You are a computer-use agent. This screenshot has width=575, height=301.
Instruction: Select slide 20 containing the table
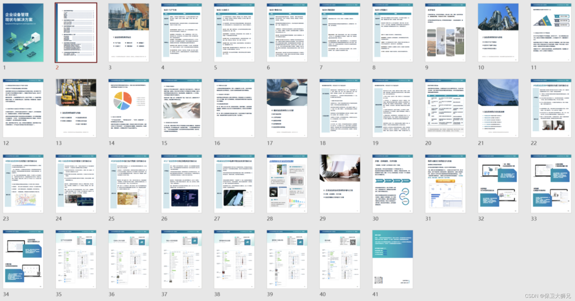(x=445, y=108)
